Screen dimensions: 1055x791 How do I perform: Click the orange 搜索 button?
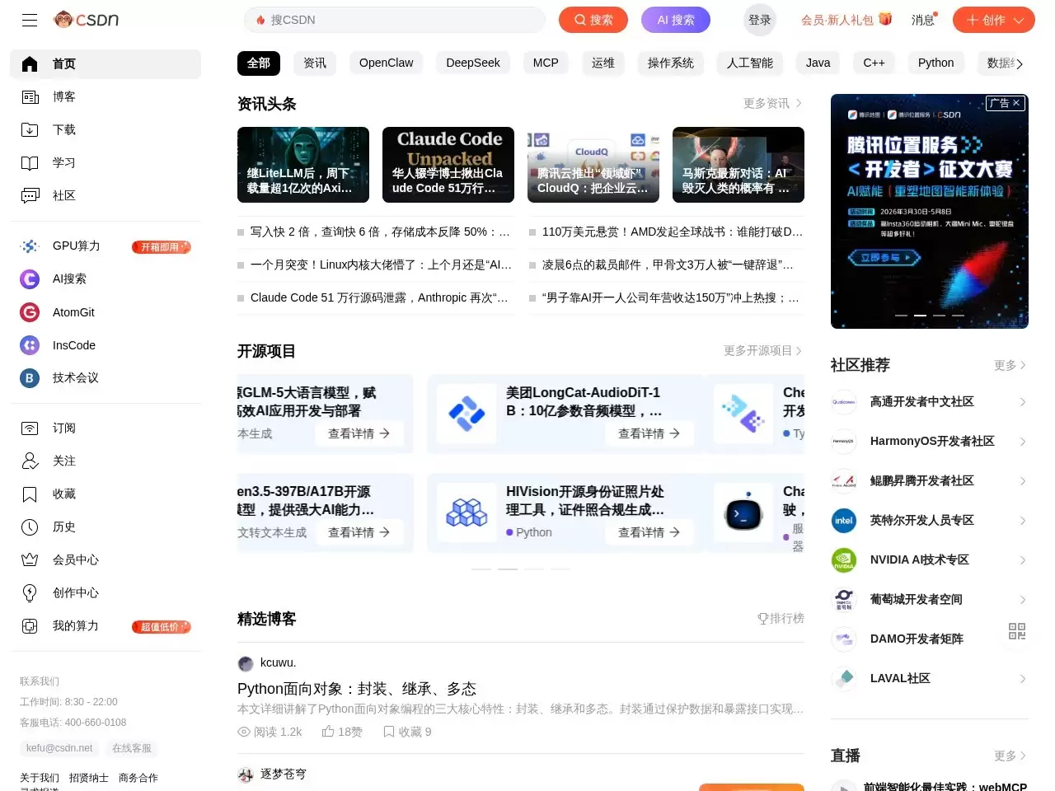593,20
